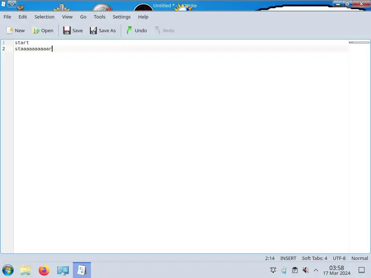
Task: Open a file using the Open toolbar icon
Action: [x=36, y=30]
